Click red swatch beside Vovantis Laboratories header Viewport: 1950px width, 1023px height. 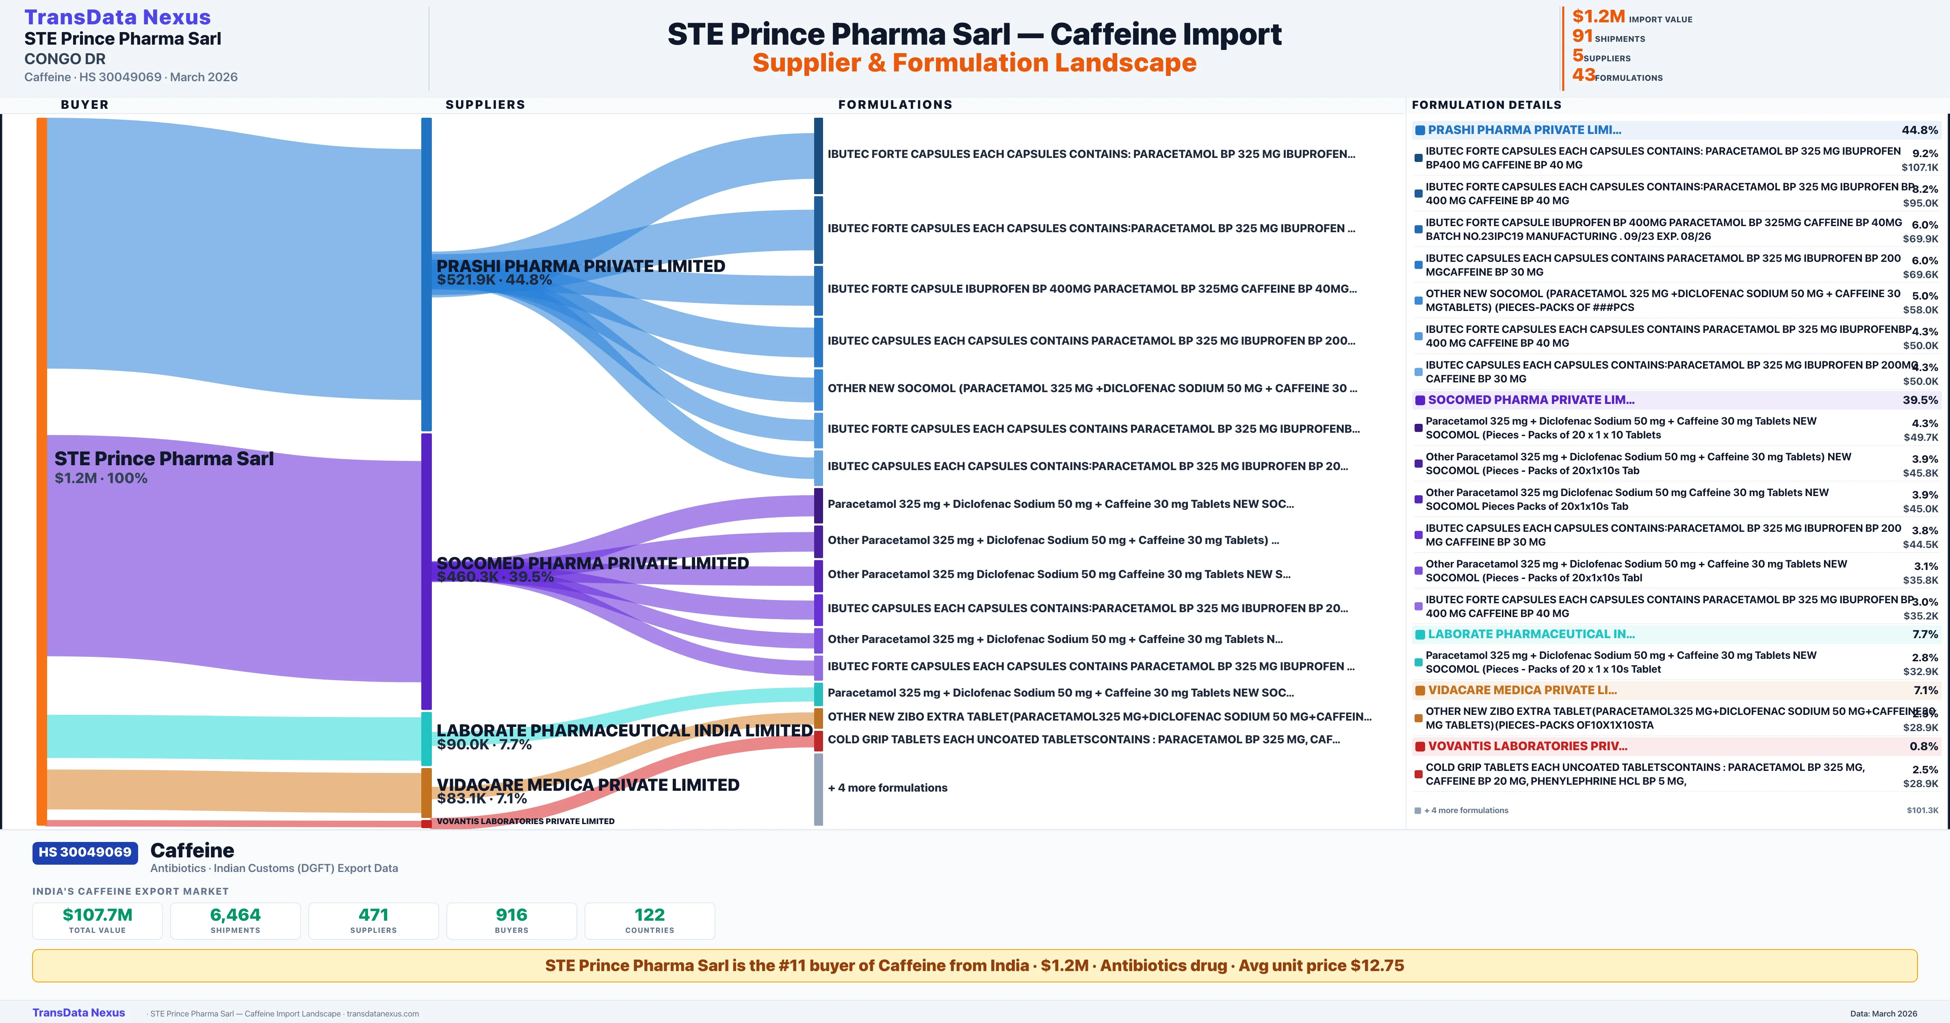1420,747
